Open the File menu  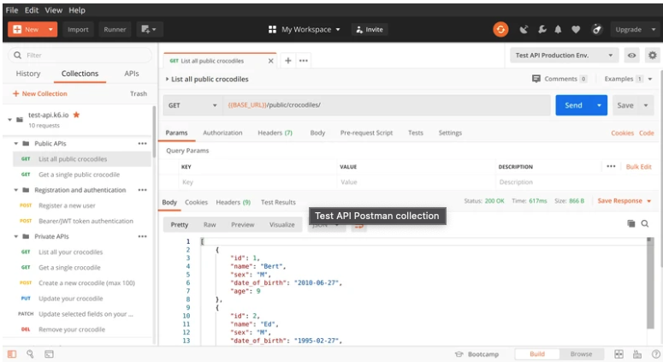(x=12, y=10)
